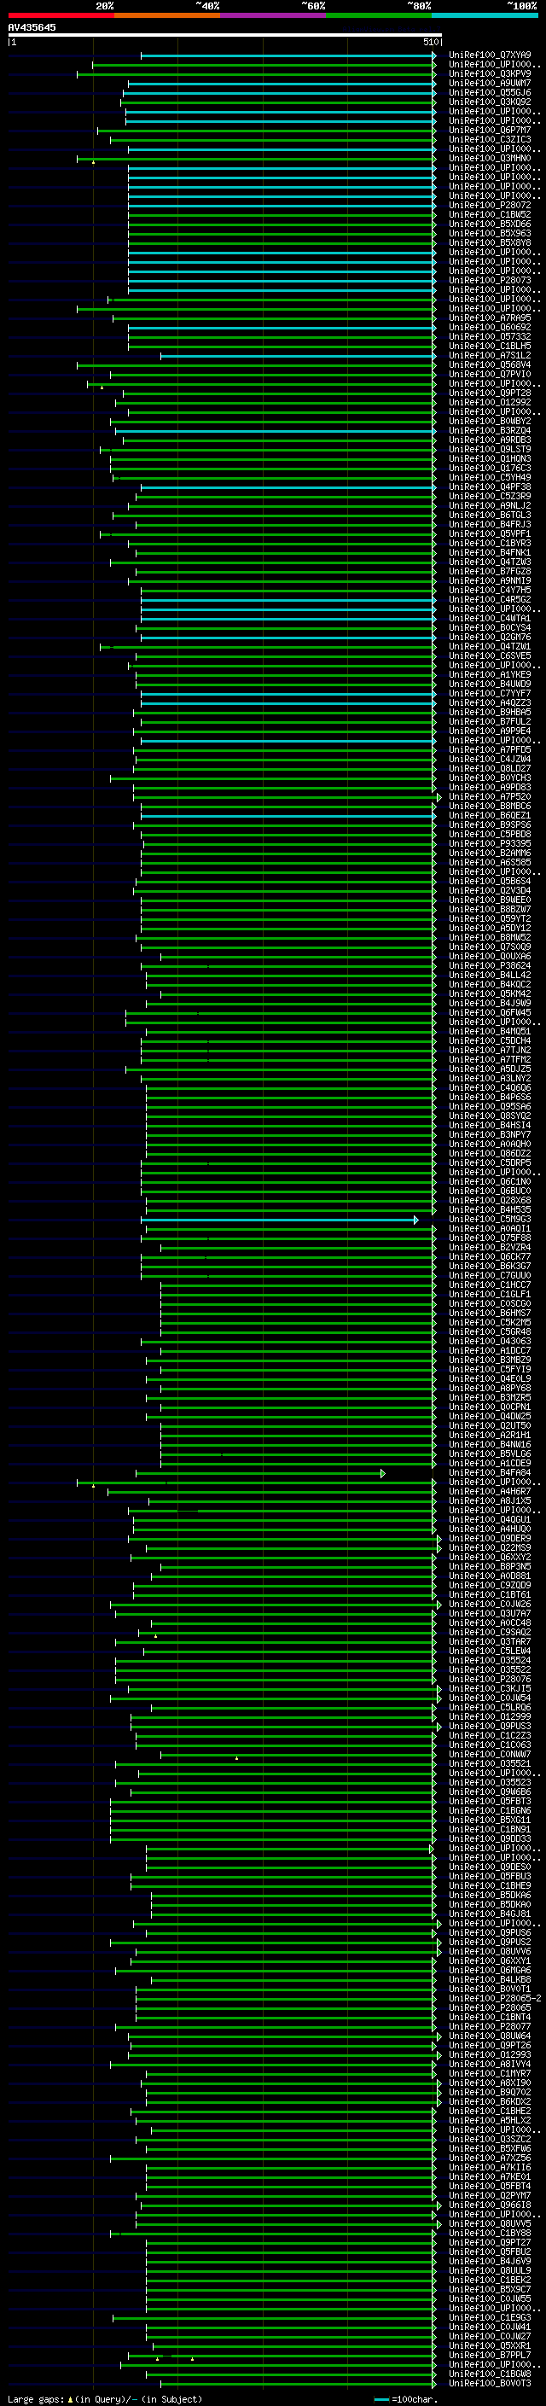
Task: Select the UniRef100_O12993 label
Action: [x=489, y=2055]
